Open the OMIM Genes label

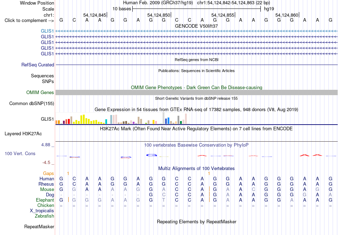(x=40, y=92)
